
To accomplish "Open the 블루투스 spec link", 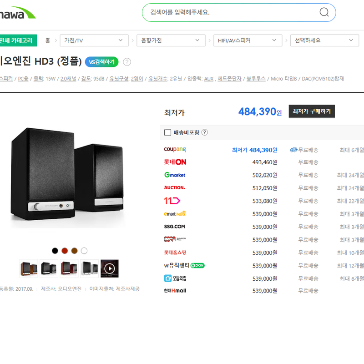I will coord(256,79).
